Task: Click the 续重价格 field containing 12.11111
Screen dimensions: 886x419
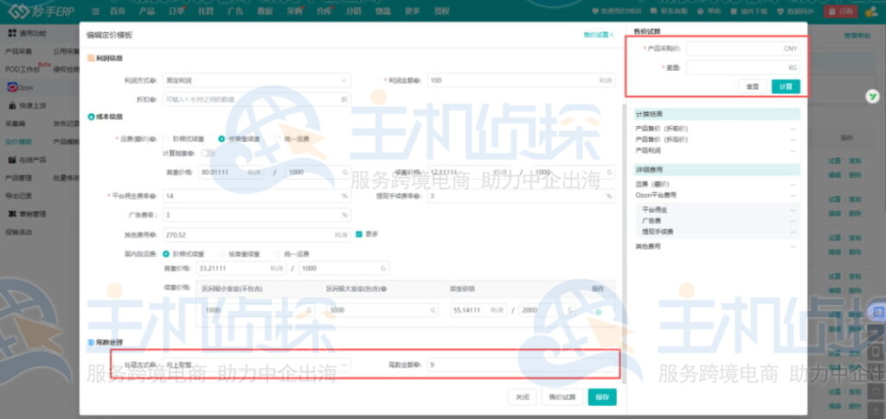Action: pyautogui.click(x=468, y=172)
